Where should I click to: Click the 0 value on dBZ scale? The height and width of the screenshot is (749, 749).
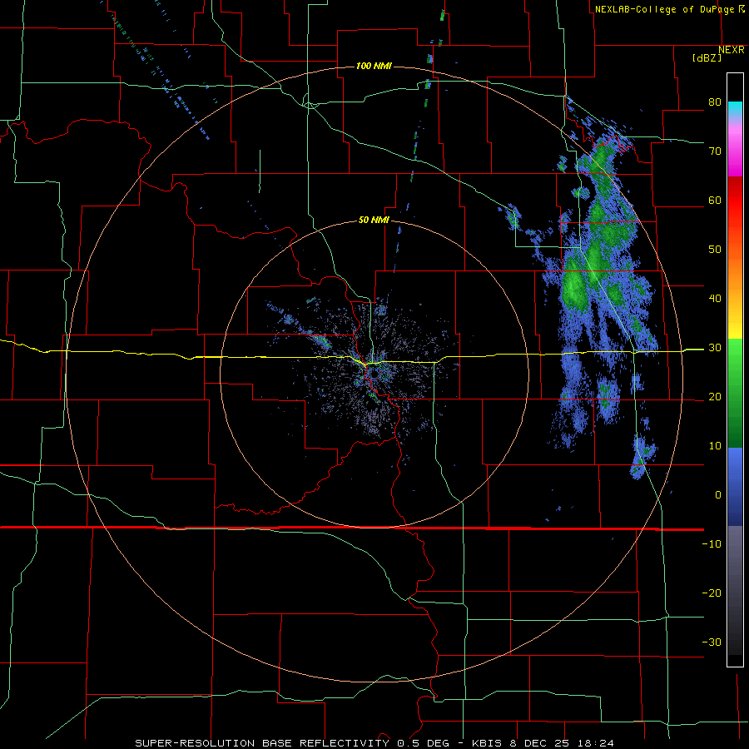(x=718, y=495)
